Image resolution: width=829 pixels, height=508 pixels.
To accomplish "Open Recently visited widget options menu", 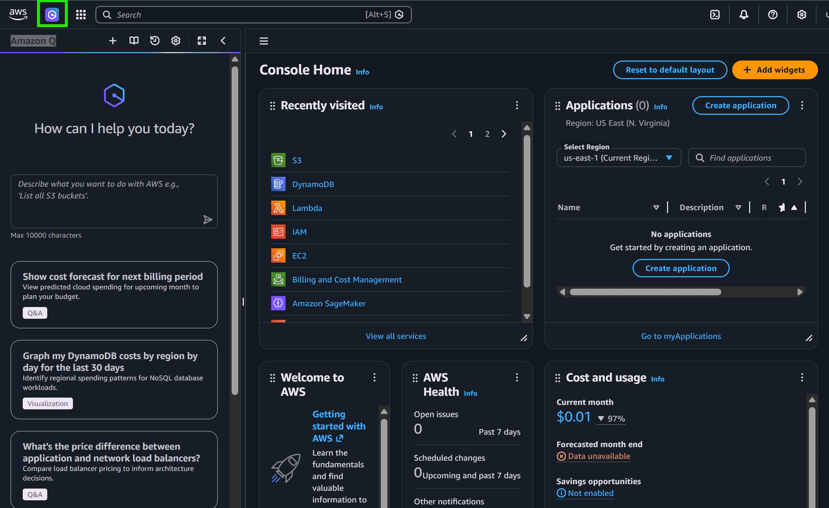I will click(517, 106).
